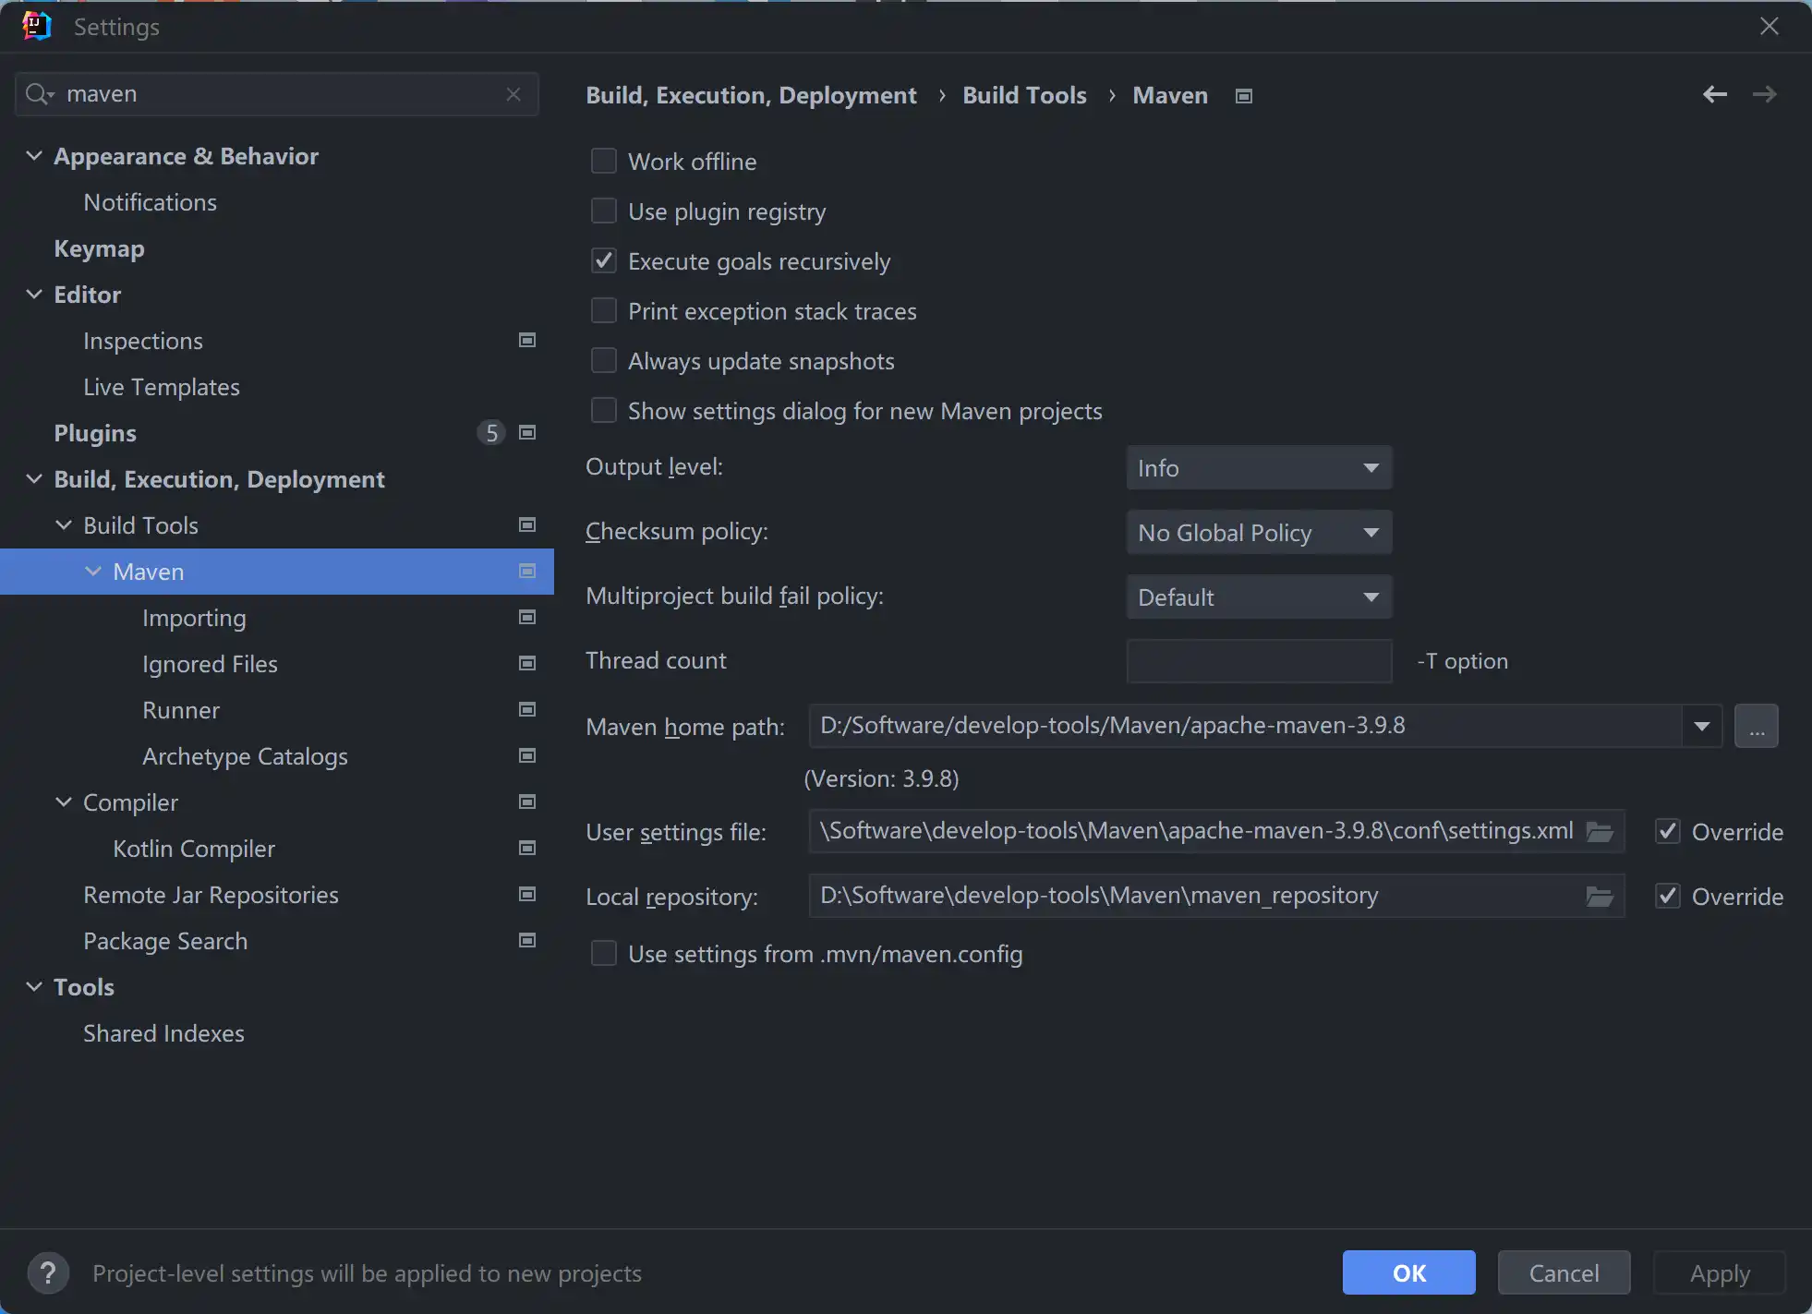
Task: Open the Checksum policy dropdown
Action: click(1259, 533)
